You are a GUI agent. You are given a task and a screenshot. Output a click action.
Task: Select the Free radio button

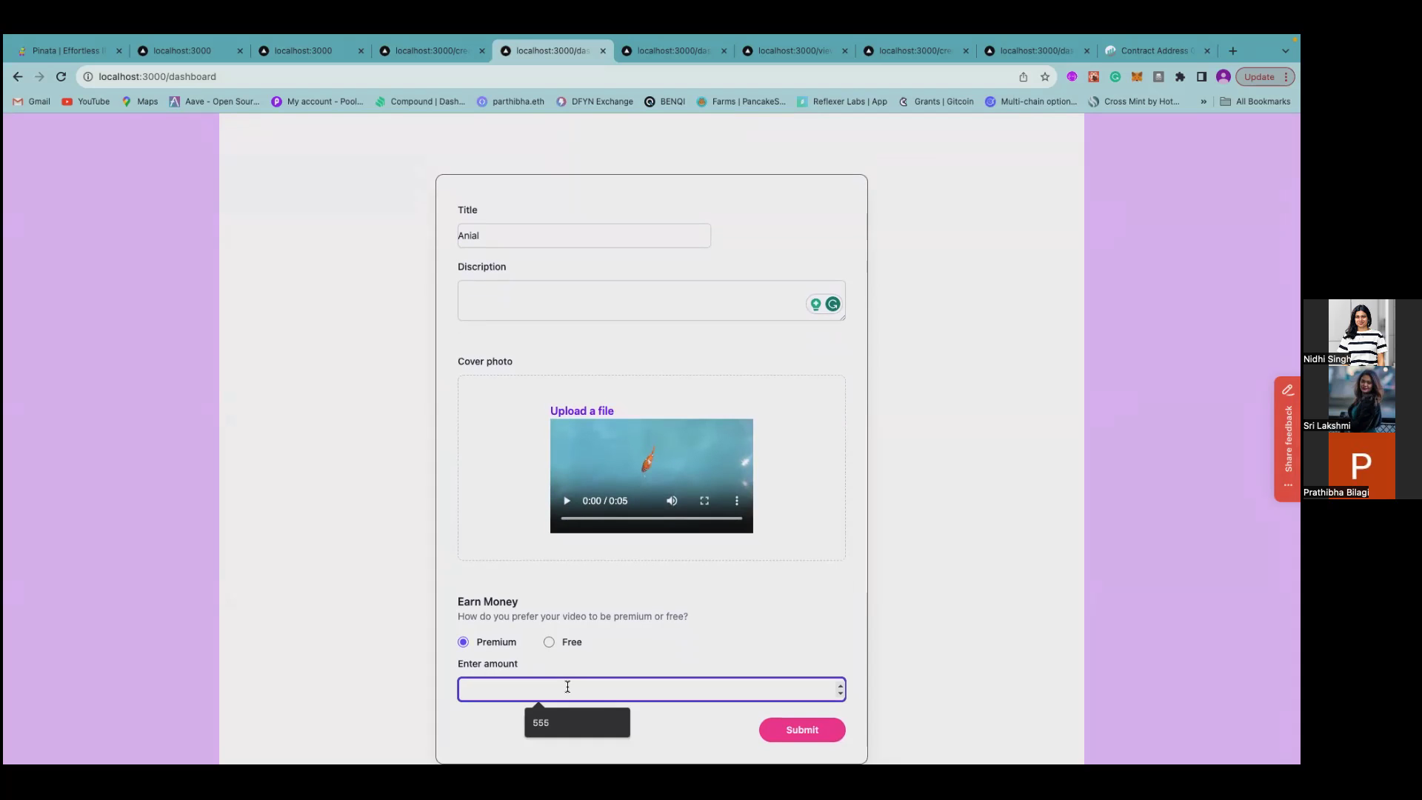(x=548, y=642)
